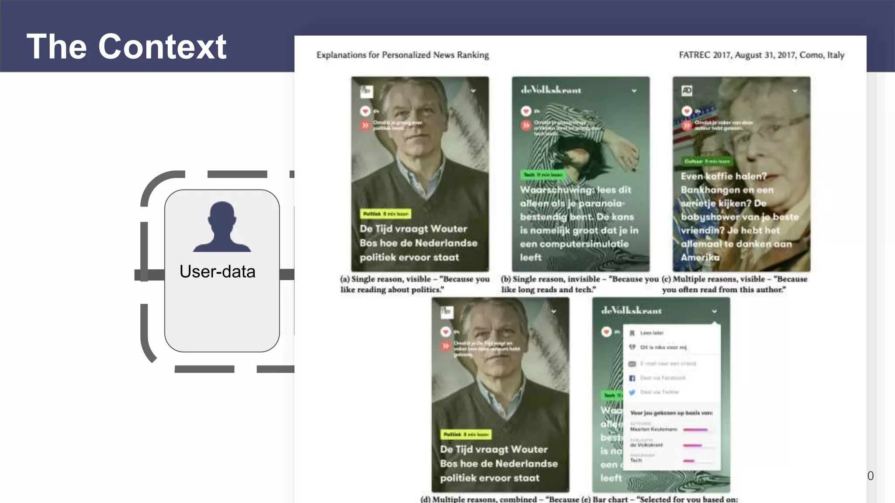The width and height of the screenshot is (895, 503).
Task: Click caption (c) Multiple reasons, visible
Action: point(735,284)
